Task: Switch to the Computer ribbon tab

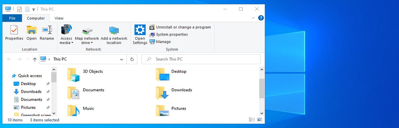Action: [36, 18]
